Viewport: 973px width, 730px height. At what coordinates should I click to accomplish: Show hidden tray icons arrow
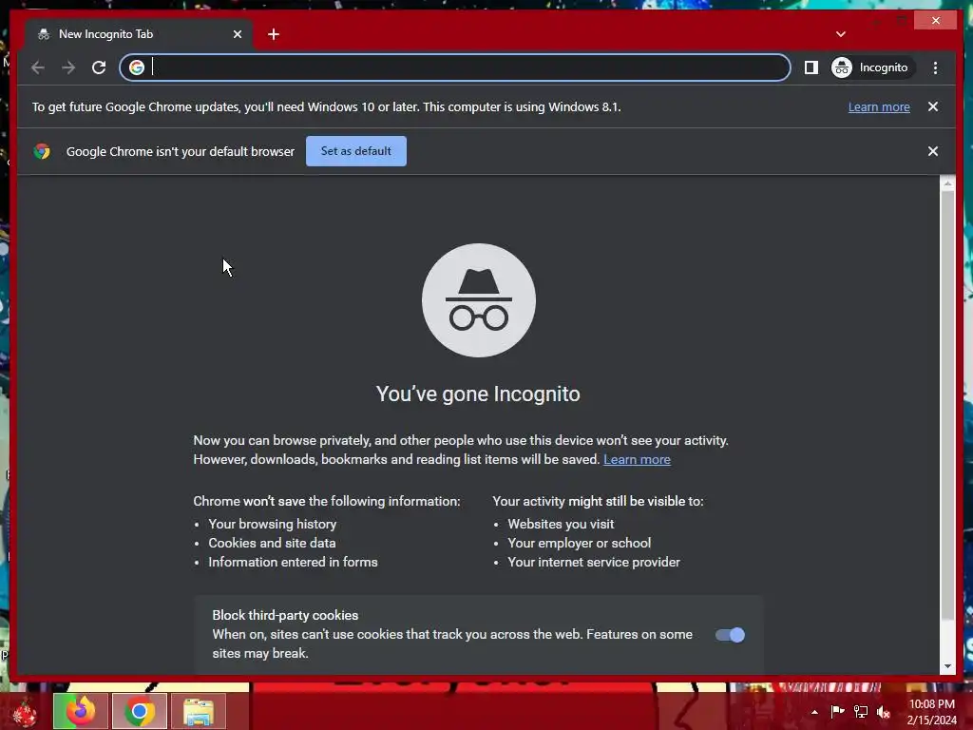(x=814, y=712)
